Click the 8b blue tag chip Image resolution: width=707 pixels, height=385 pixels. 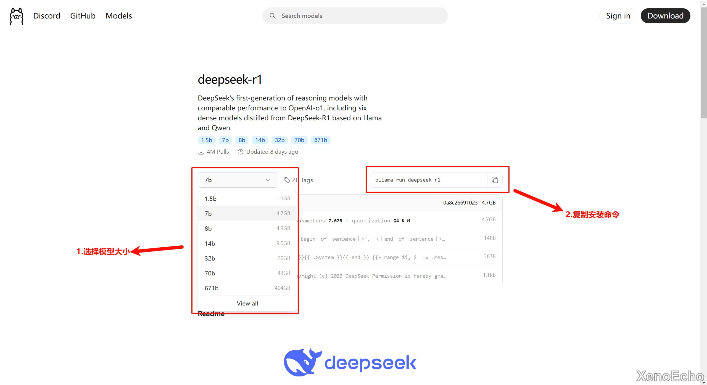(242, 140)
